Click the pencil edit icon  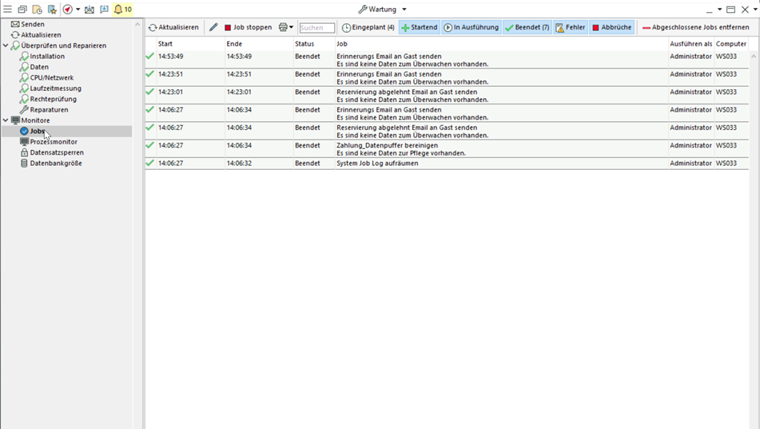pyautogui.click(x=213, y=27)
